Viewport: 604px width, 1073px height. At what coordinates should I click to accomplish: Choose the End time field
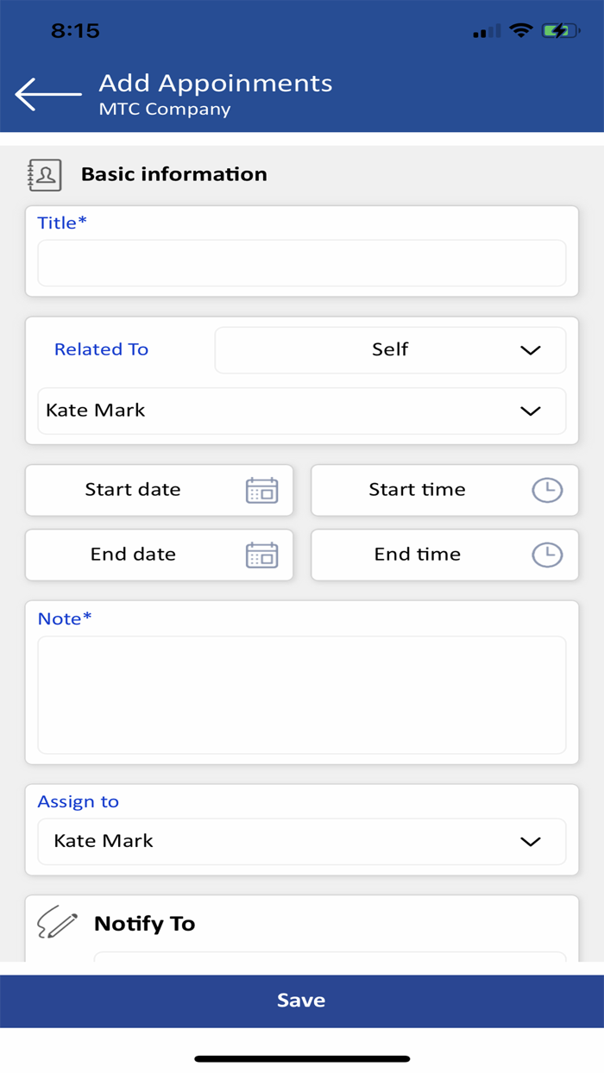pos(444,555)
